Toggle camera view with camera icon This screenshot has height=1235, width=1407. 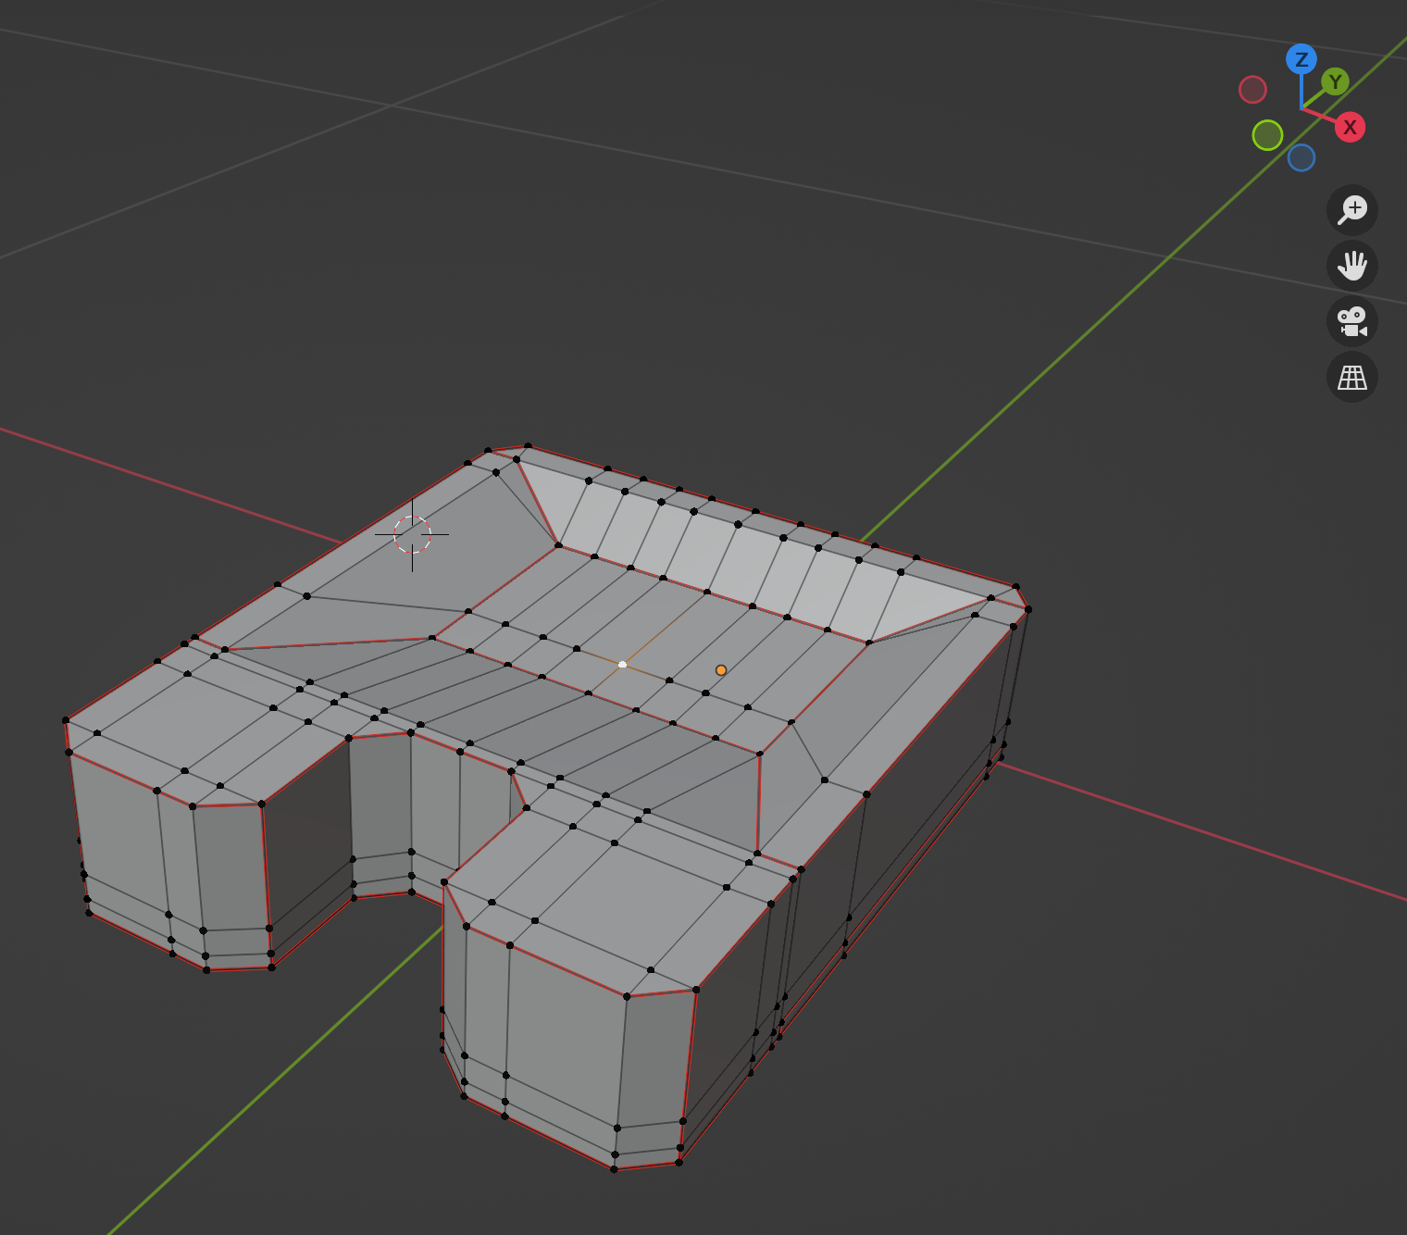[1352, 321]
